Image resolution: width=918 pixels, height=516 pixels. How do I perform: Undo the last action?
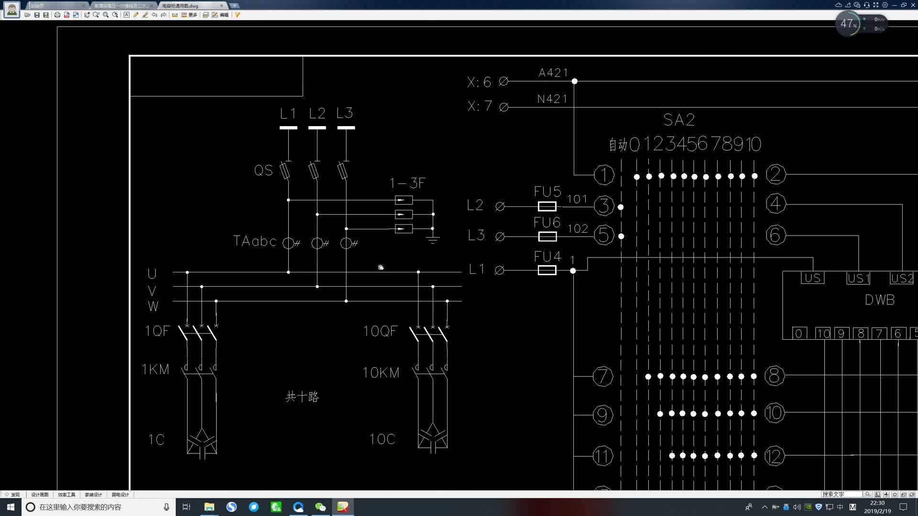pyautogui.click(x=154, y=15)
